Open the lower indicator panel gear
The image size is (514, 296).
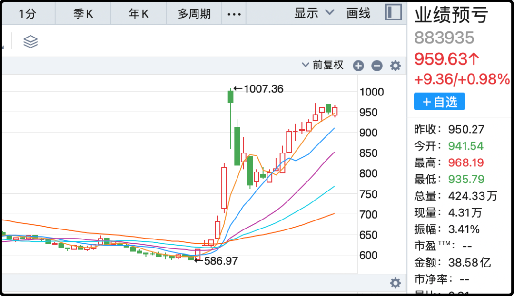(x=395, y=284)
